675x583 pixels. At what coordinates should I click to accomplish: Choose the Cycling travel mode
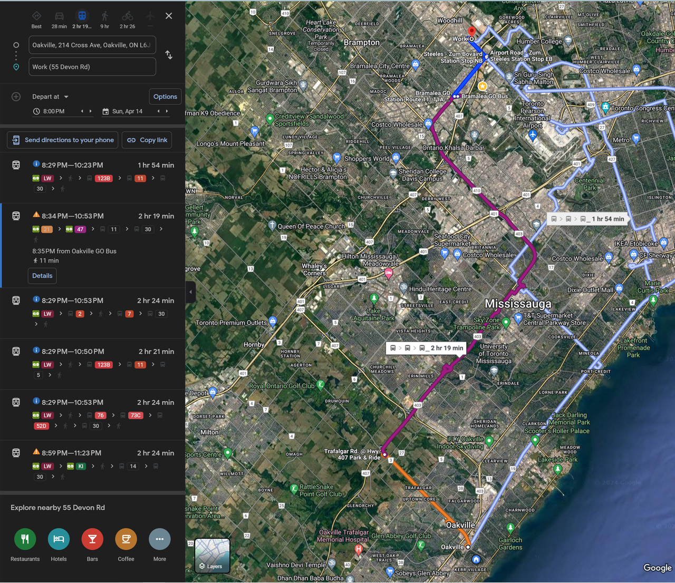(127, 16)
